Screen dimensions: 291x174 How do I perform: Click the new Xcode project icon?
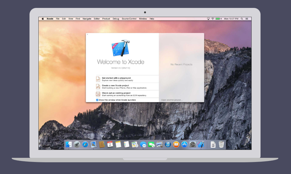coord(98,87)
